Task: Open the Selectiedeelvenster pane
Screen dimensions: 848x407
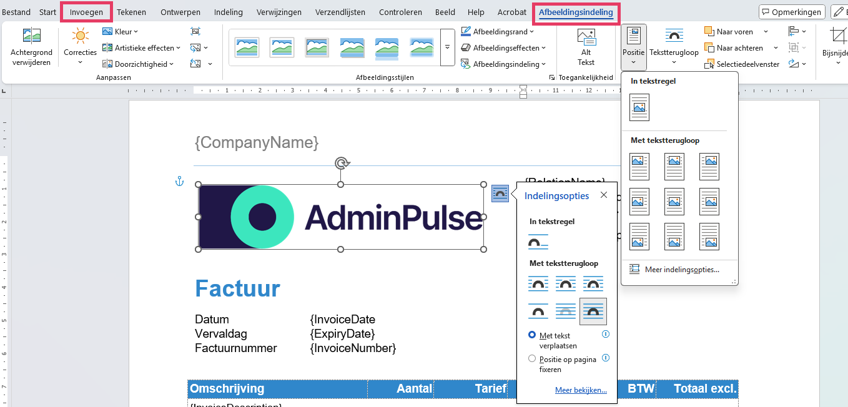Action: [x=741, y=64]
